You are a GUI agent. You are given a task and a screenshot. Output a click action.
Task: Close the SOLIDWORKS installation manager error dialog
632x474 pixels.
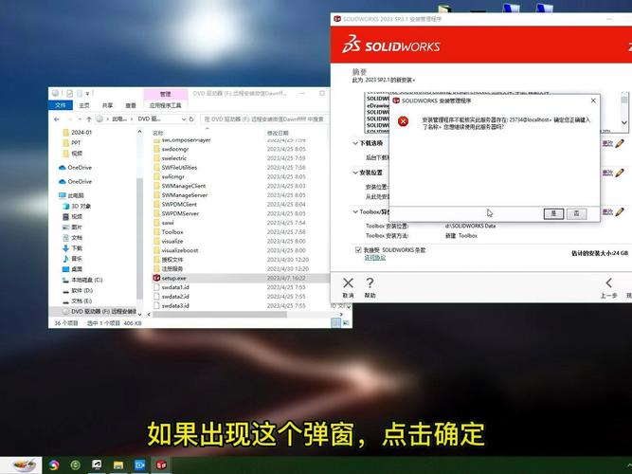coord(593,100)
